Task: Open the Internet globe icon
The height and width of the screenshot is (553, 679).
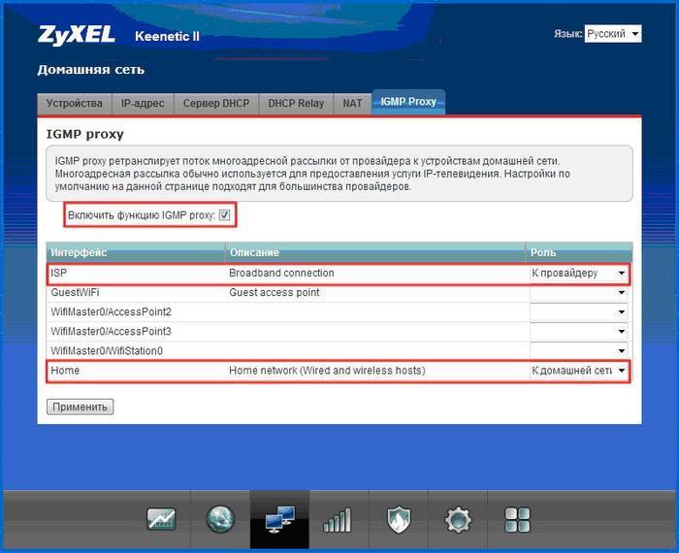Action: coord(220,519)
